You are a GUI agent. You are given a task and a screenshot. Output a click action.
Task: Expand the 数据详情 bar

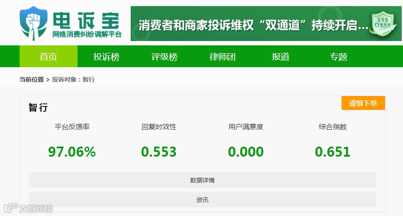click(x=203, y=180)
